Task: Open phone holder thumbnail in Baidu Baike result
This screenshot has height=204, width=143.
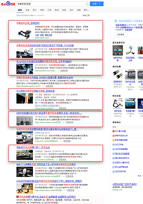Action: tap(25, 34)
